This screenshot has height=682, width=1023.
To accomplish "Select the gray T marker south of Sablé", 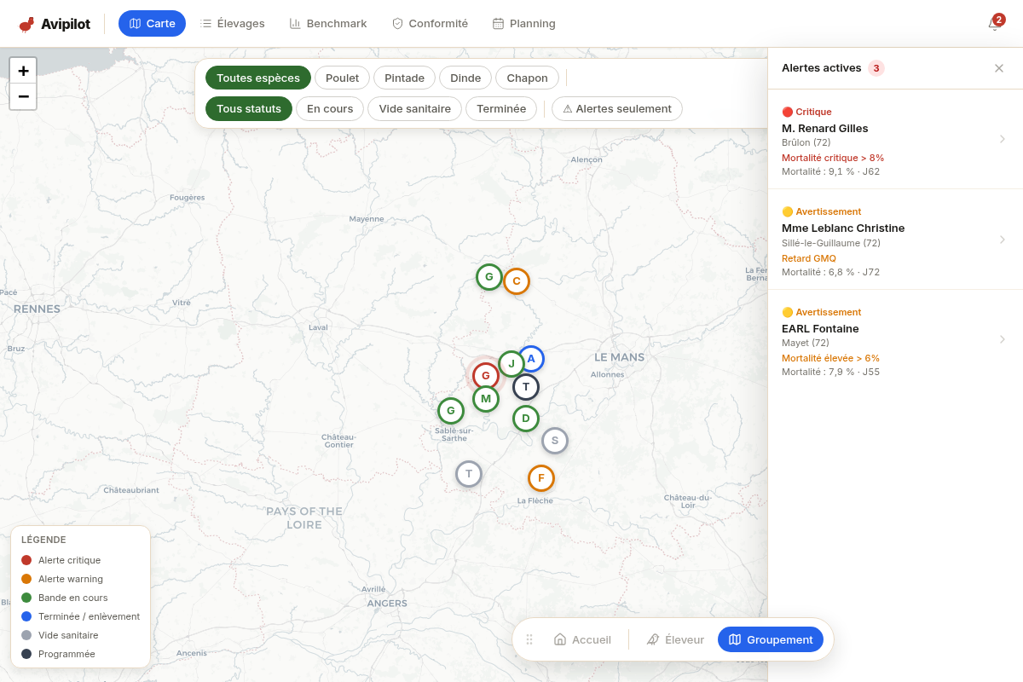I will [x=469, y=474].
